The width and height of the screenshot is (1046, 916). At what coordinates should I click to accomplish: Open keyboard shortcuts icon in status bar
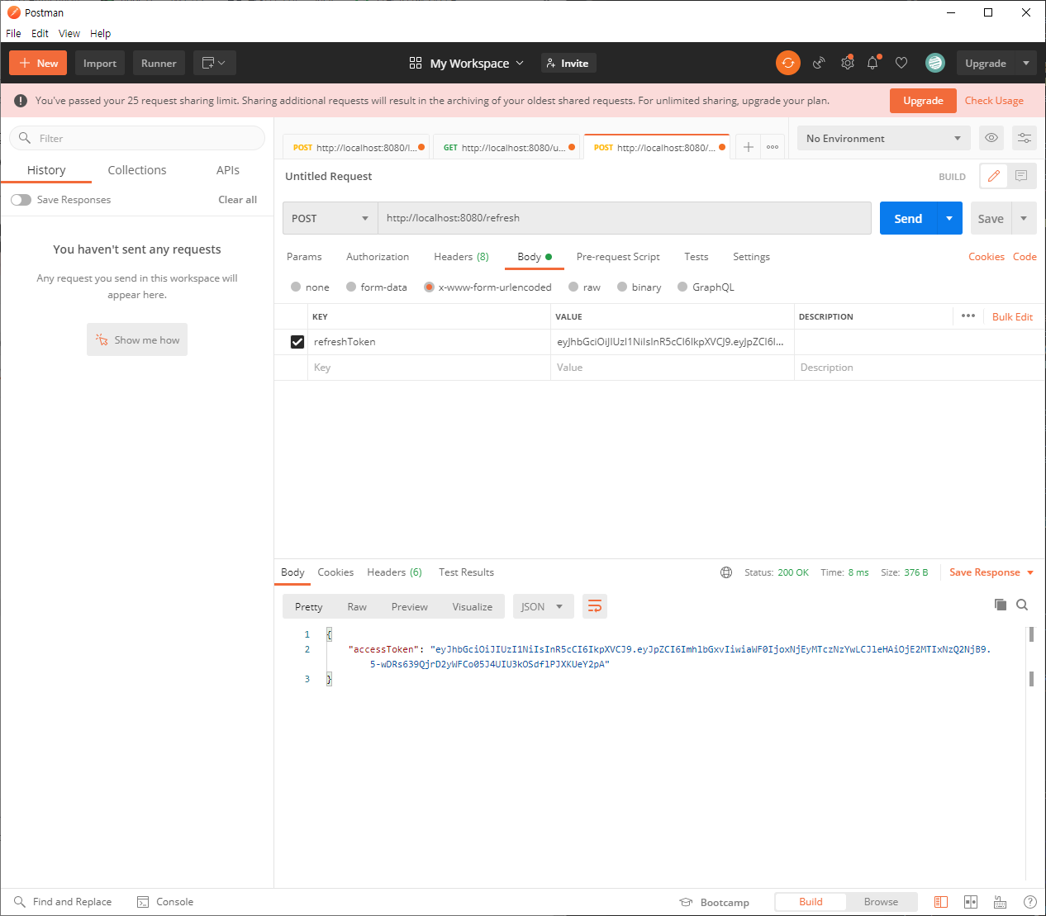coord(1000,902)
